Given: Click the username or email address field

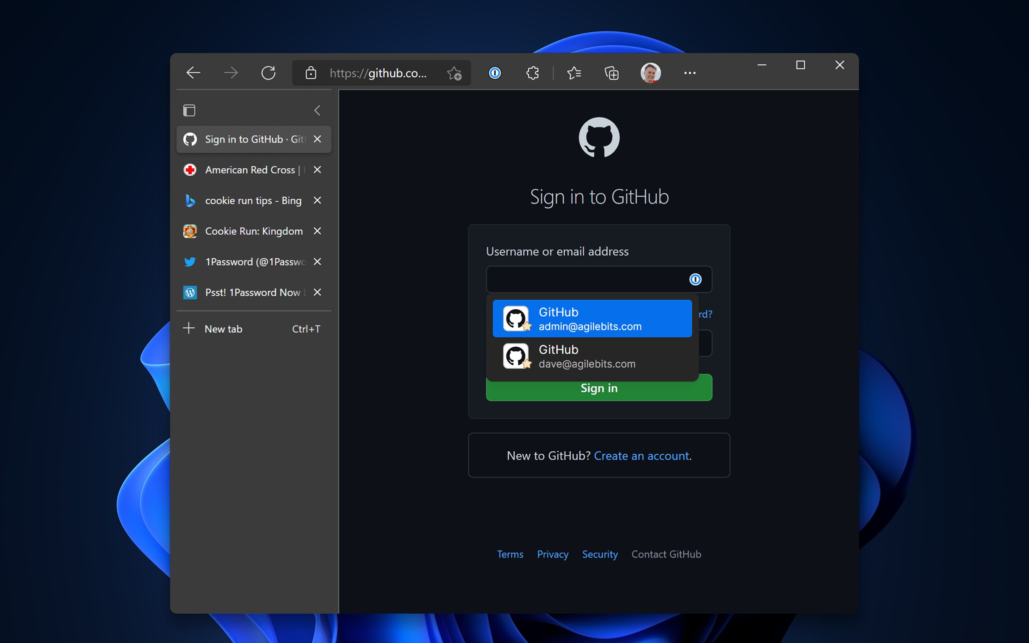Looking at the screenshot, I should pos(587,279).
